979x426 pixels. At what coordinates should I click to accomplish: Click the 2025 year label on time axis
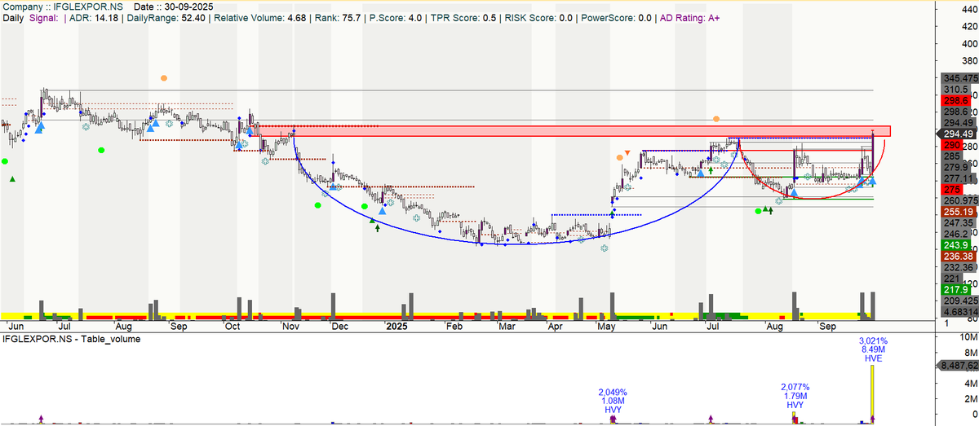(396, 327)
